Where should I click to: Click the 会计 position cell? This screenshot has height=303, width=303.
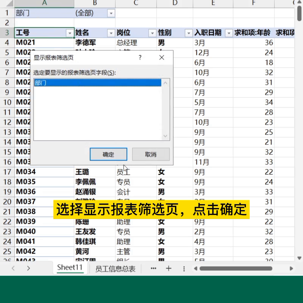pos(136,192)
